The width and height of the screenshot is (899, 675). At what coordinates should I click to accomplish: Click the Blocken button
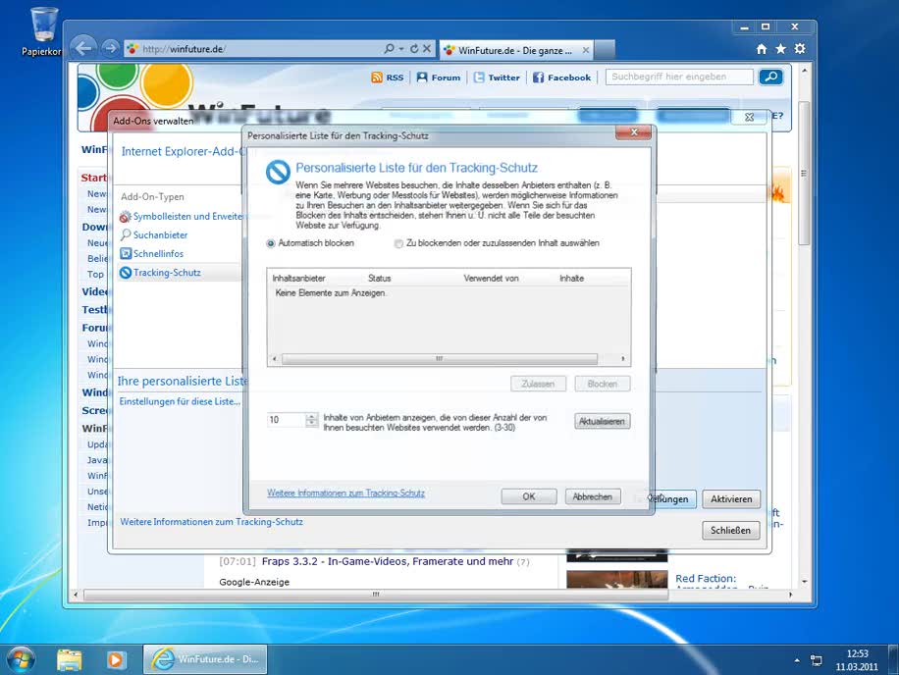point(602,384)
